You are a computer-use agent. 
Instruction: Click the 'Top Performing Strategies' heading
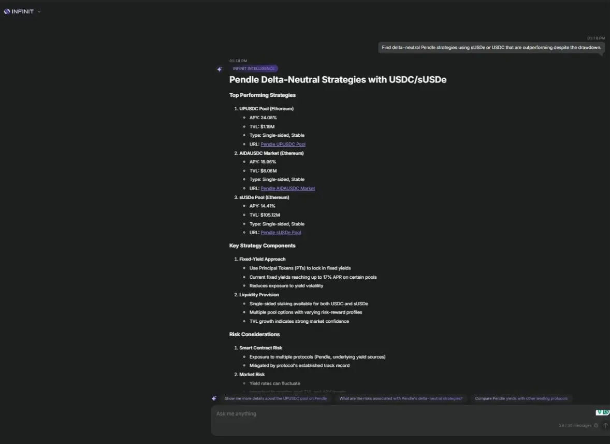point(262,95)
